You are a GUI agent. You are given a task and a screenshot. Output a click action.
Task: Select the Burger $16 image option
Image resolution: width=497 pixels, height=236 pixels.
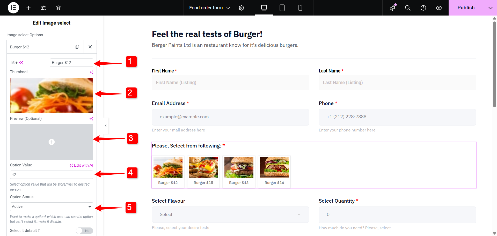pos(274,171)
